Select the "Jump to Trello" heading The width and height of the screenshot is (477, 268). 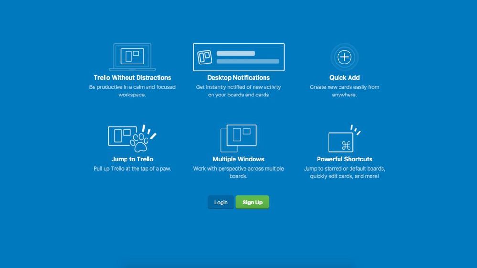coord(132,159)
